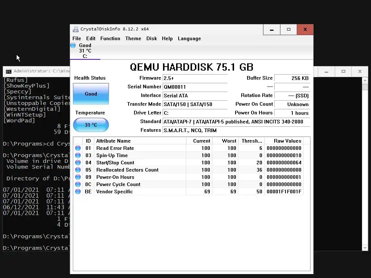The width and height of the screenshot is (371, 278).
Task: Open the Help menu
Action: (x=167, y=38)
